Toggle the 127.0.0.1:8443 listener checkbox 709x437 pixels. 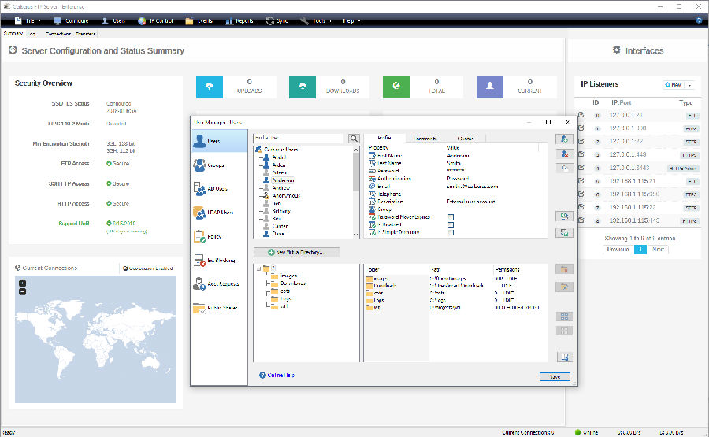tap(581, 167)
